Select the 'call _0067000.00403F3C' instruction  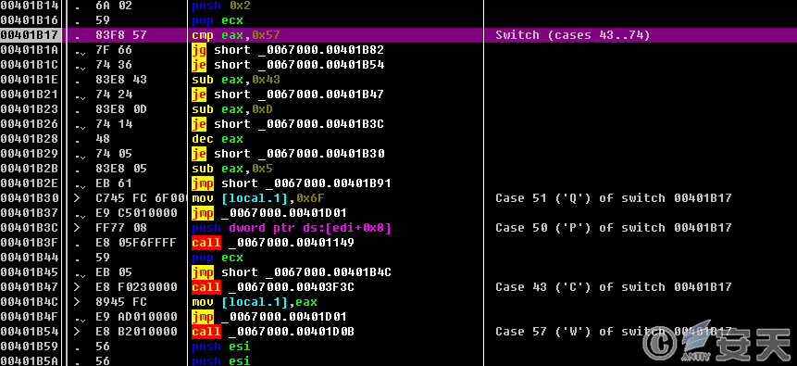click(x=273, y=286)
